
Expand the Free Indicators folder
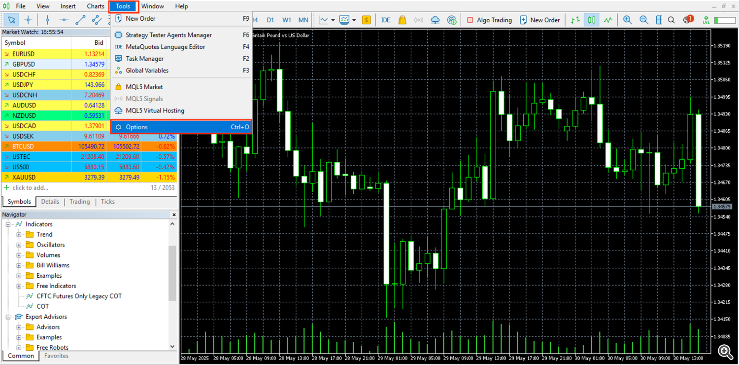pyautogui.click(x=19, y=286)
